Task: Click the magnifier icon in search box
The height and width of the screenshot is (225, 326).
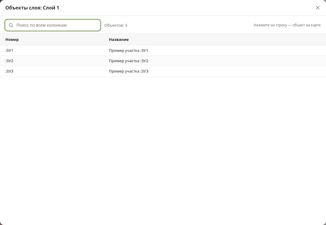Action: [11, 25]
